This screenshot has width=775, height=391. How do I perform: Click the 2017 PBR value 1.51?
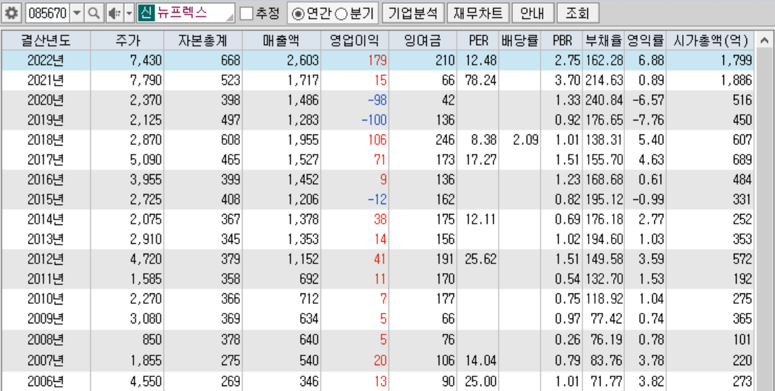click(x=567, y=160)
